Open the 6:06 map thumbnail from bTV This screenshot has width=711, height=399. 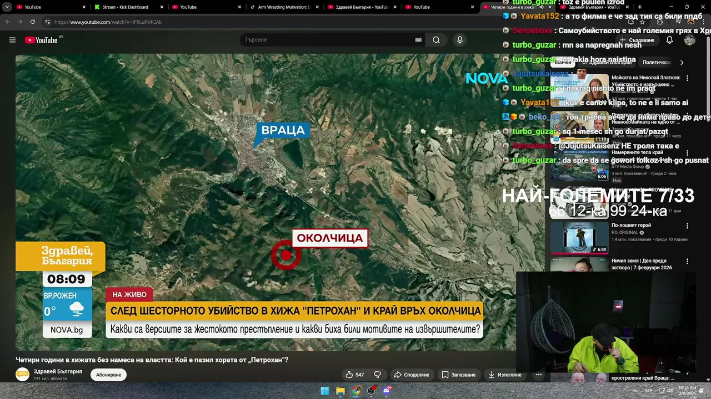point(579,164)
